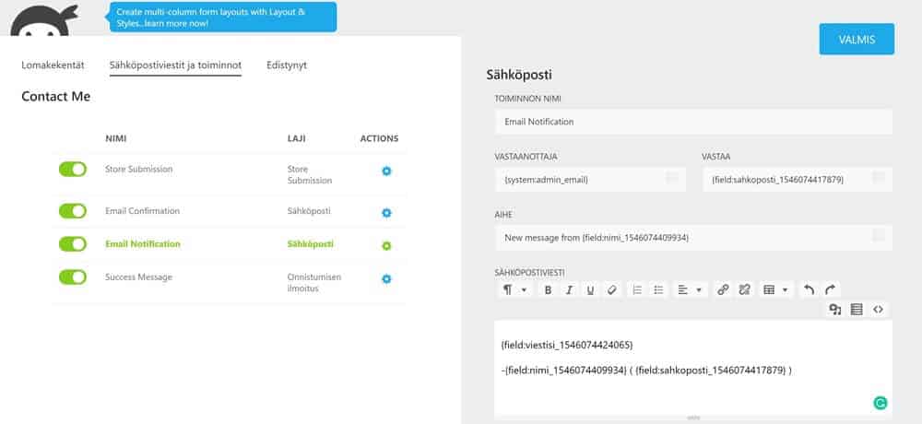Open the Edistynyt tab
Screen dimensions: 922x424
click(285, 65)
